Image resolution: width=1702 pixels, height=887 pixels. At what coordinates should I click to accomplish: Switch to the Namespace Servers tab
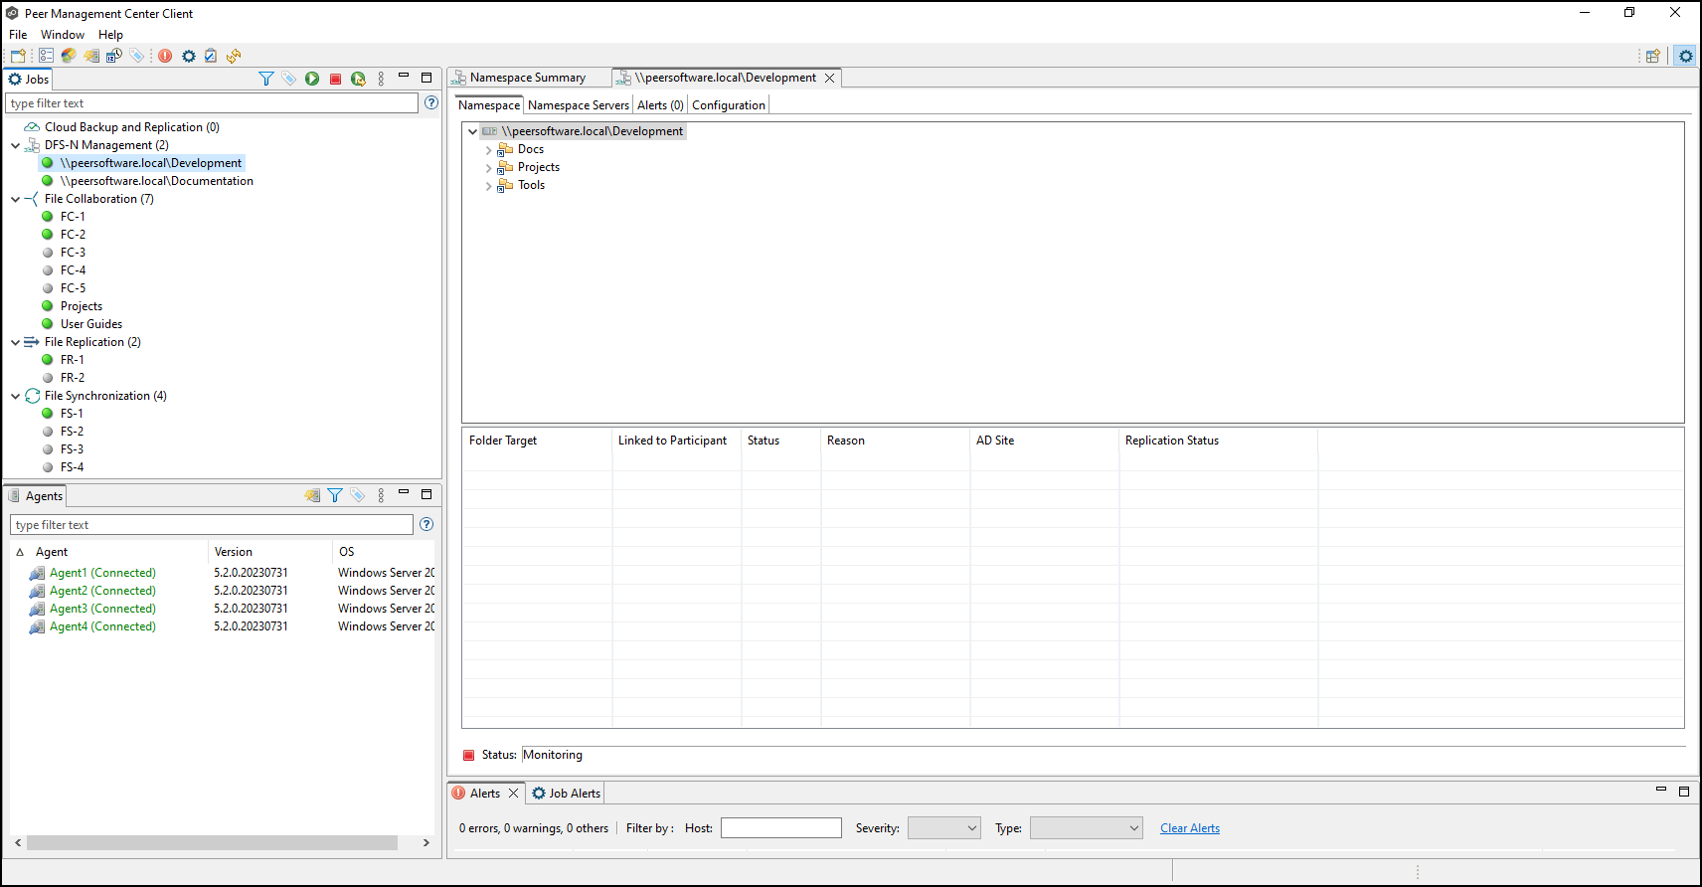point(578,105)
